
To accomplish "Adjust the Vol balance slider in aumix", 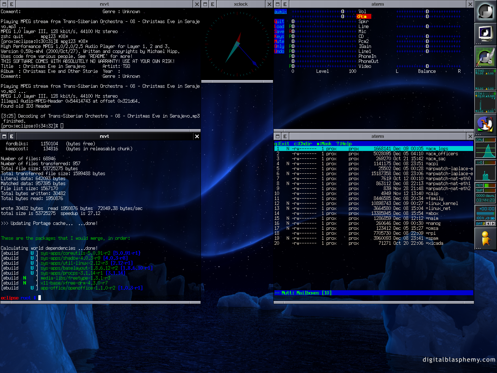I will pyautogui.click(x=428, y=12).
